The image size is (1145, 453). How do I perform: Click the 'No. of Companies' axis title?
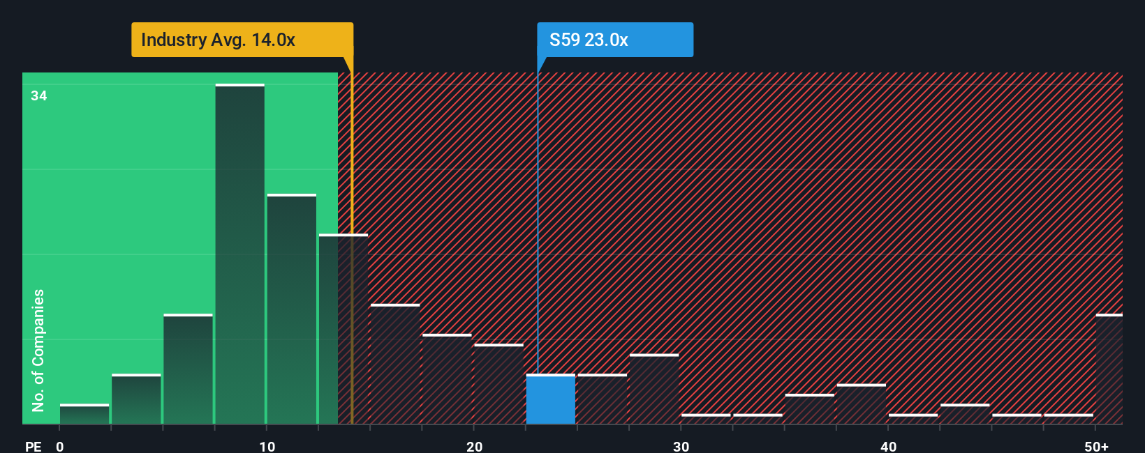[x=38, y=350]
